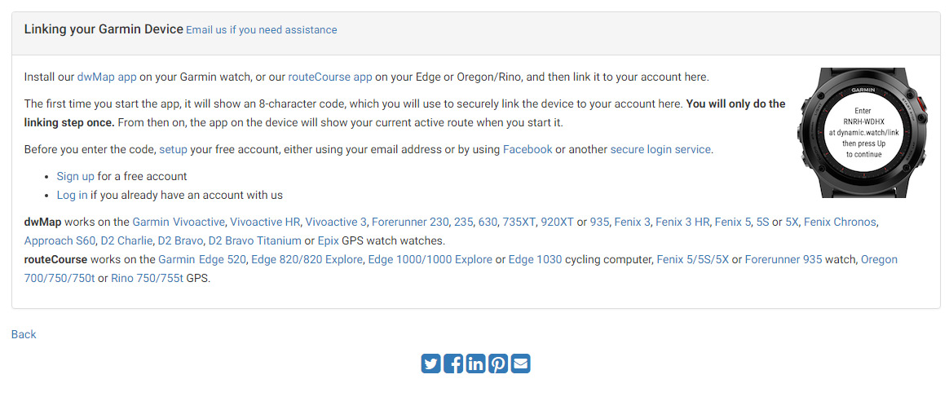Open the Garmin Vivoactive link
The image size is (949, 401).
[179, 222]
